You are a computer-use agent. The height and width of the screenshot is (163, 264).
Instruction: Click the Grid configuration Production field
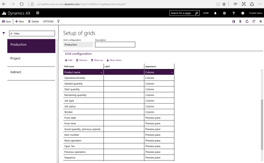[x=78, y=45]
